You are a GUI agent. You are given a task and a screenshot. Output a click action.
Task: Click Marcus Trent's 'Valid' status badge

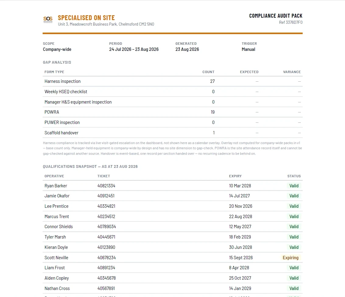294,217
